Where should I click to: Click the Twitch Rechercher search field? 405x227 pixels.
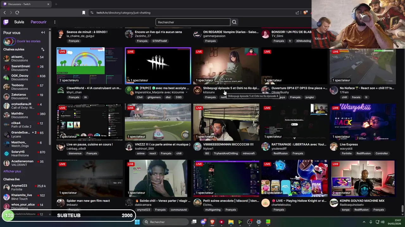(x=193, y=22)
